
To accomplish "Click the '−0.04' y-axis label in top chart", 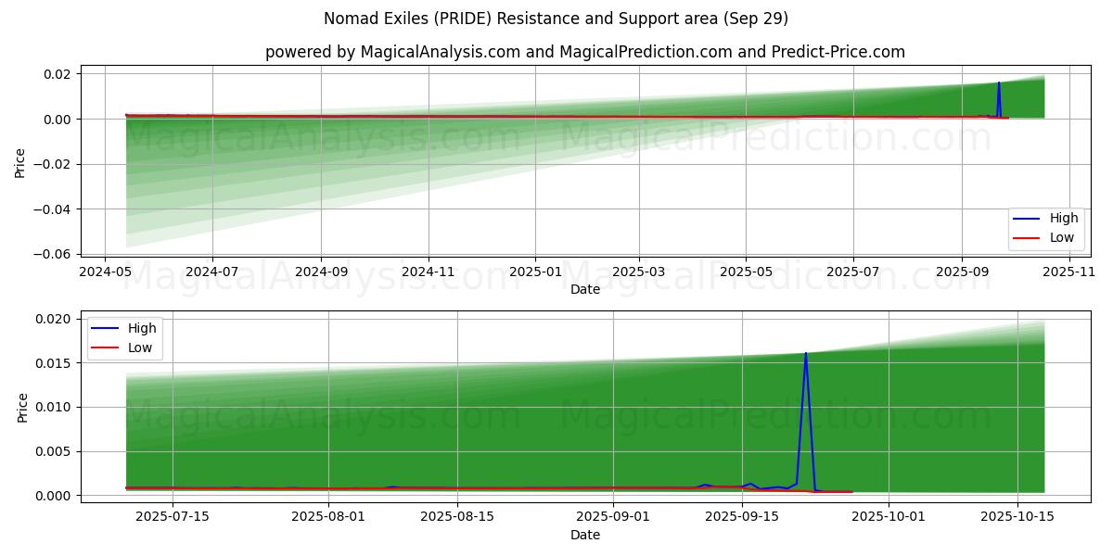I will 53,209.
